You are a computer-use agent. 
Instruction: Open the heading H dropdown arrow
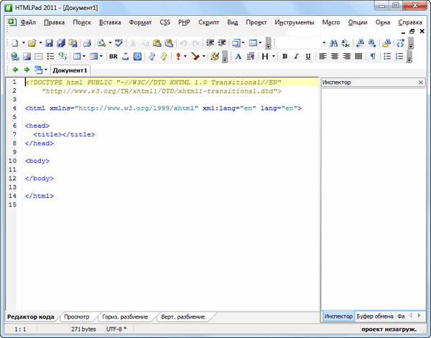click(x=274, y=56)
